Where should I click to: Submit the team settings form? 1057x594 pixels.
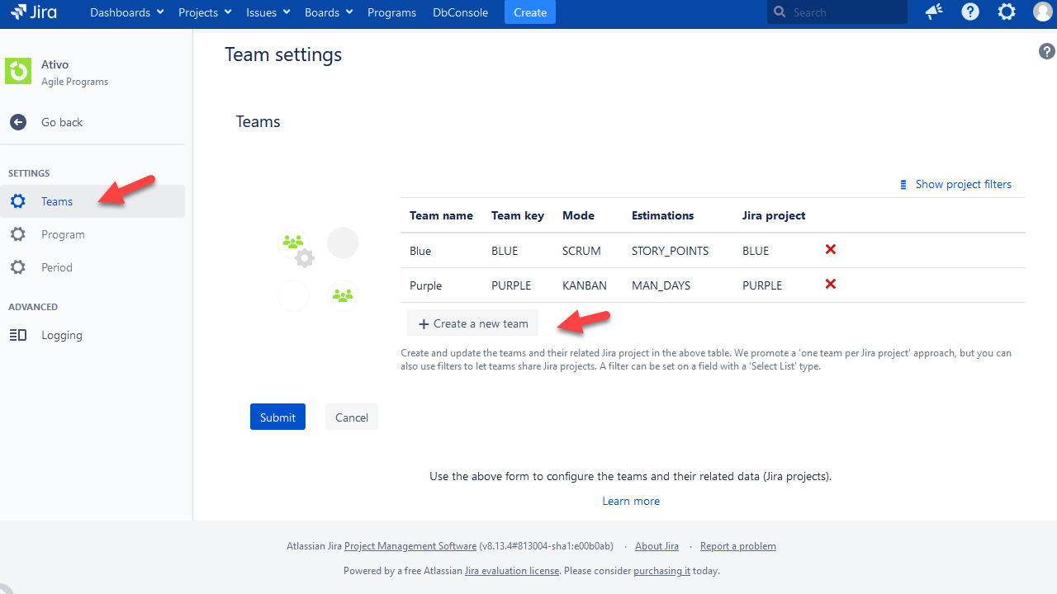coord(277,417)
